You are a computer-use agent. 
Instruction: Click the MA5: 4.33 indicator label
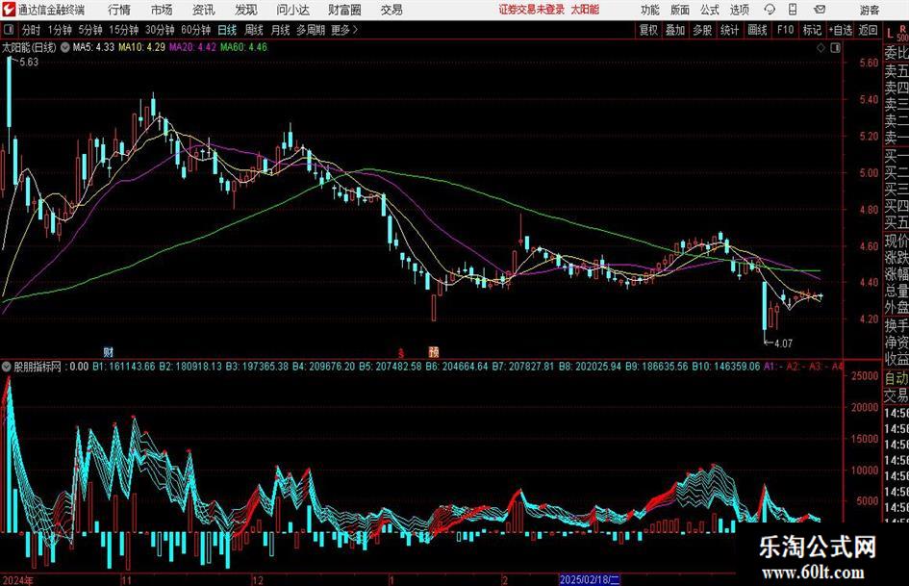pos(93,47)
